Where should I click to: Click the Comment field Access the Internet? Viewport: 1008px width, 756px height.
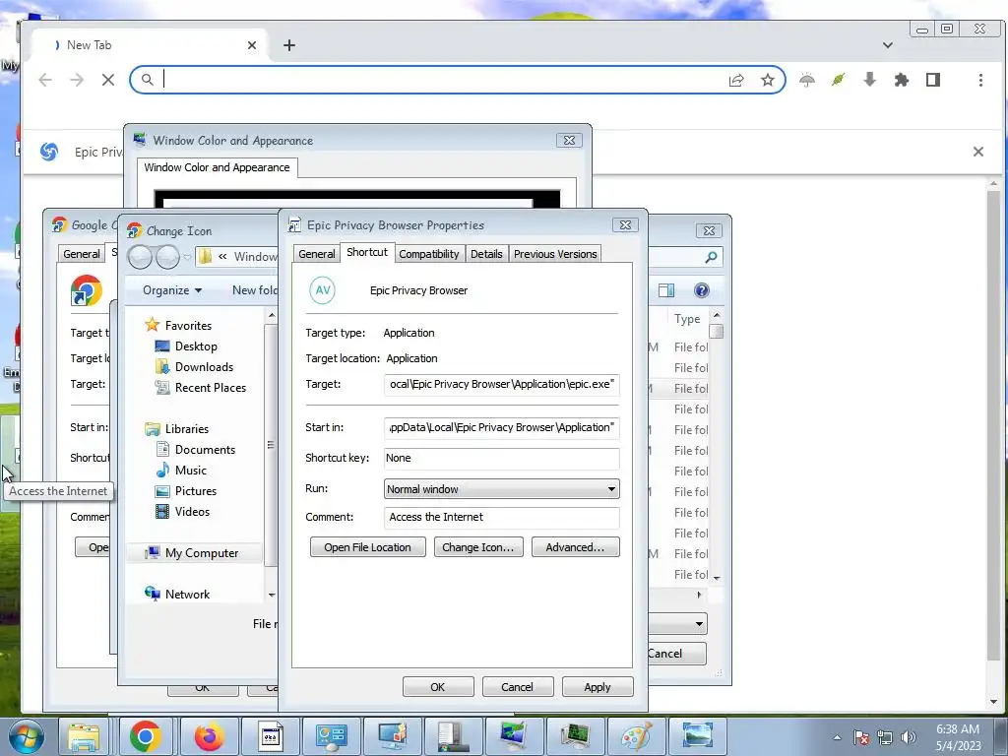501,518
